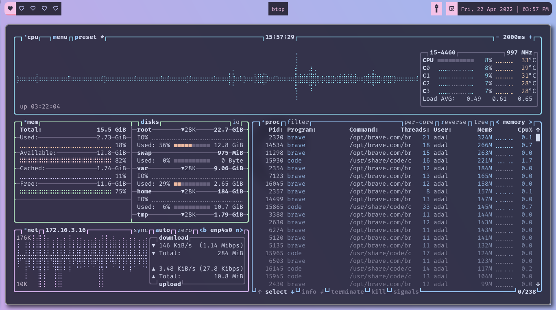556x310 pixels.
Task: Click scroll down arrow in process list
Action: point(538,284)
